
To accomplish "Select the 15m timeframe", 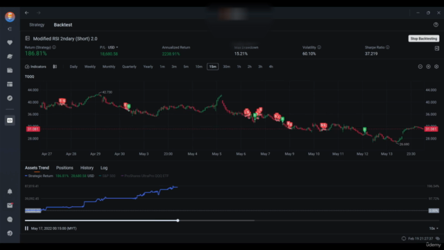I will tap(213, 67).
